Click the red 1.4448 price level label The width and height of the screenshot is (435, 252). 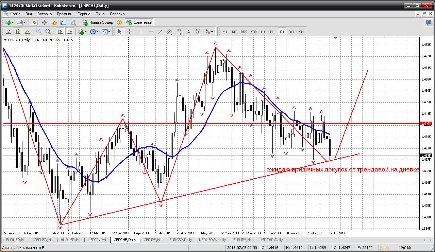click(x=426, y=124)
